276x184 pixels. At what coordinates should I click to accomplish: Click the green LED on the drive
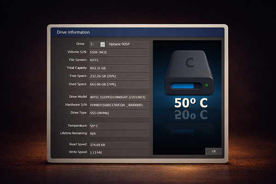click(x=205, y=86)
